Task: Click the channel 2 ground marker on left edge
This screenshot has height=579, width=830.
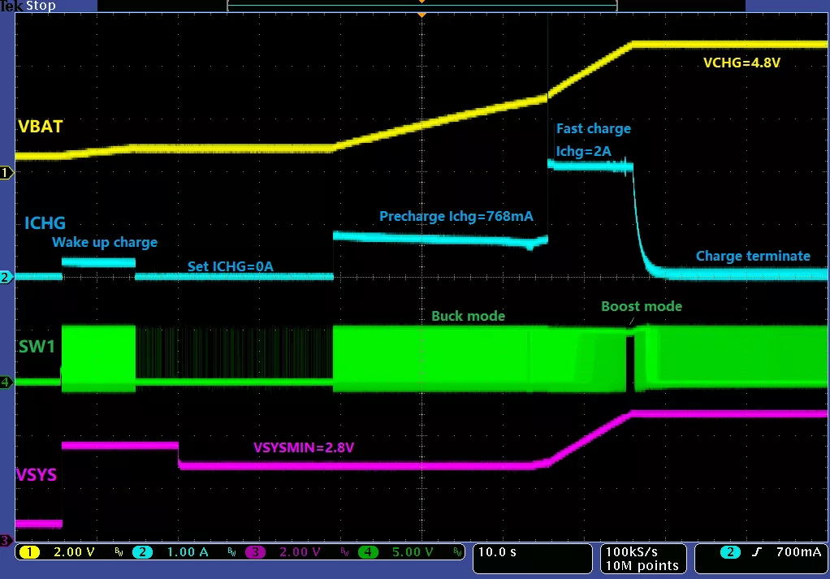Action: 6,277
